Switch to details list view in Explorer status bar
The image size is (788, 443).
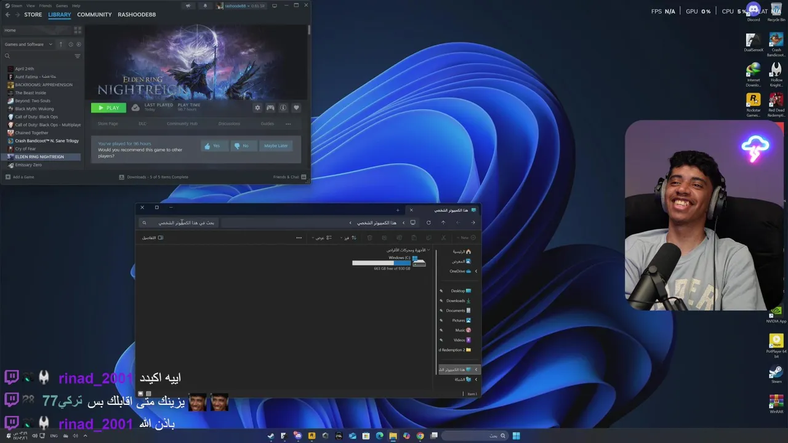tap(148, 394)
